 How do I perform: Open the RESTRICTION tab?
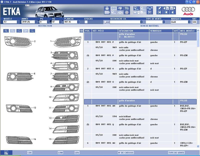(x=45, y=26)
